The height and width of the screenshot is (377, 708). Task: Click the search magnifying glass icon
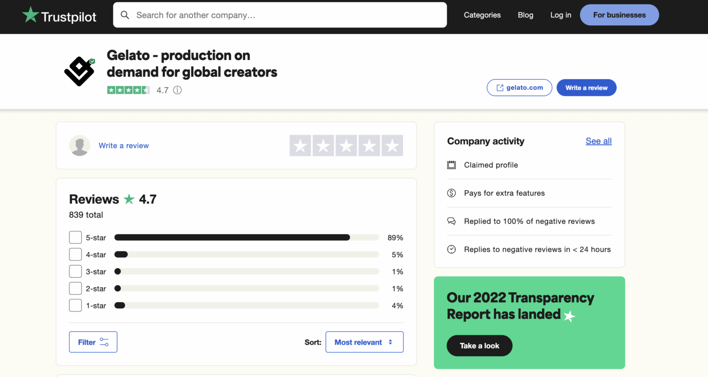(125, 15)
